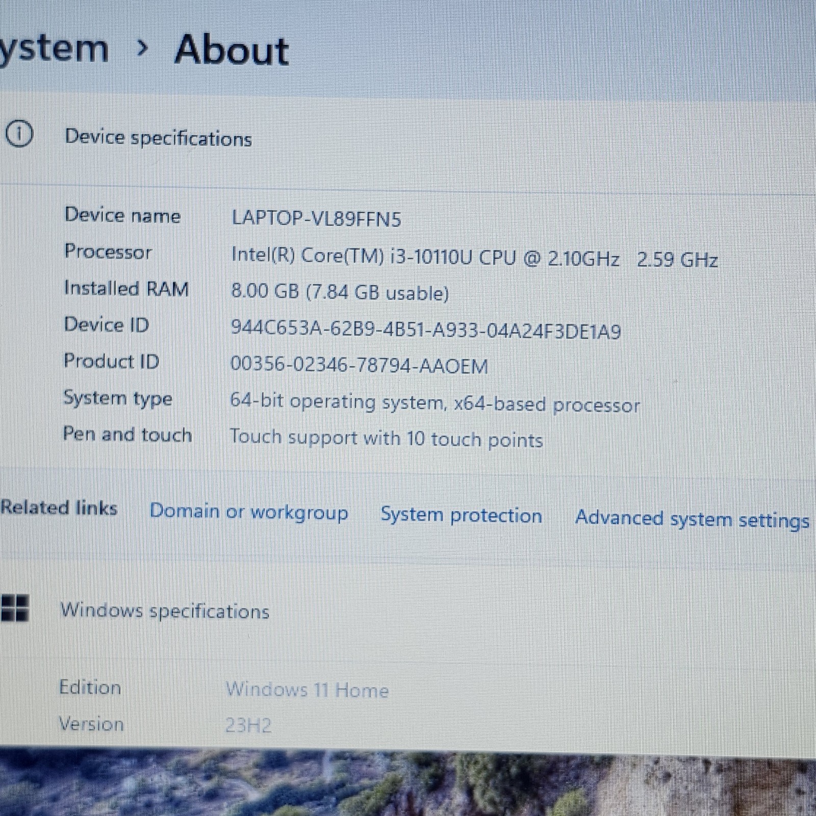The image size is (816, 816).
Task: Click the Pen and touch label
Action: point(127,435)
